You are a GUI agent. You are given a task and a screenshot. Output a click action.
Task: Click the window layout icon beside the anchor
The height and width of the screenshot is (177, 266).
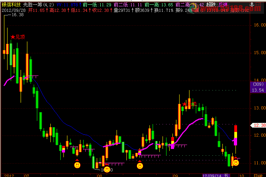coord(258,4)
